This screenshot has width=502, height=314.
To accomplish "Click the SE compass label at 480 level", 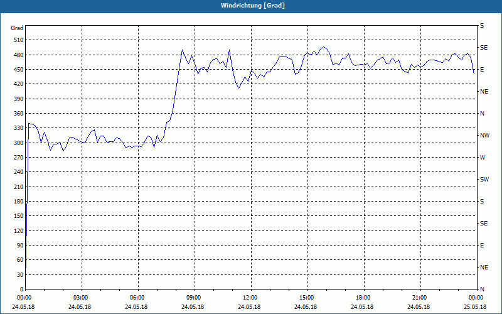I will tap(484, 48).
